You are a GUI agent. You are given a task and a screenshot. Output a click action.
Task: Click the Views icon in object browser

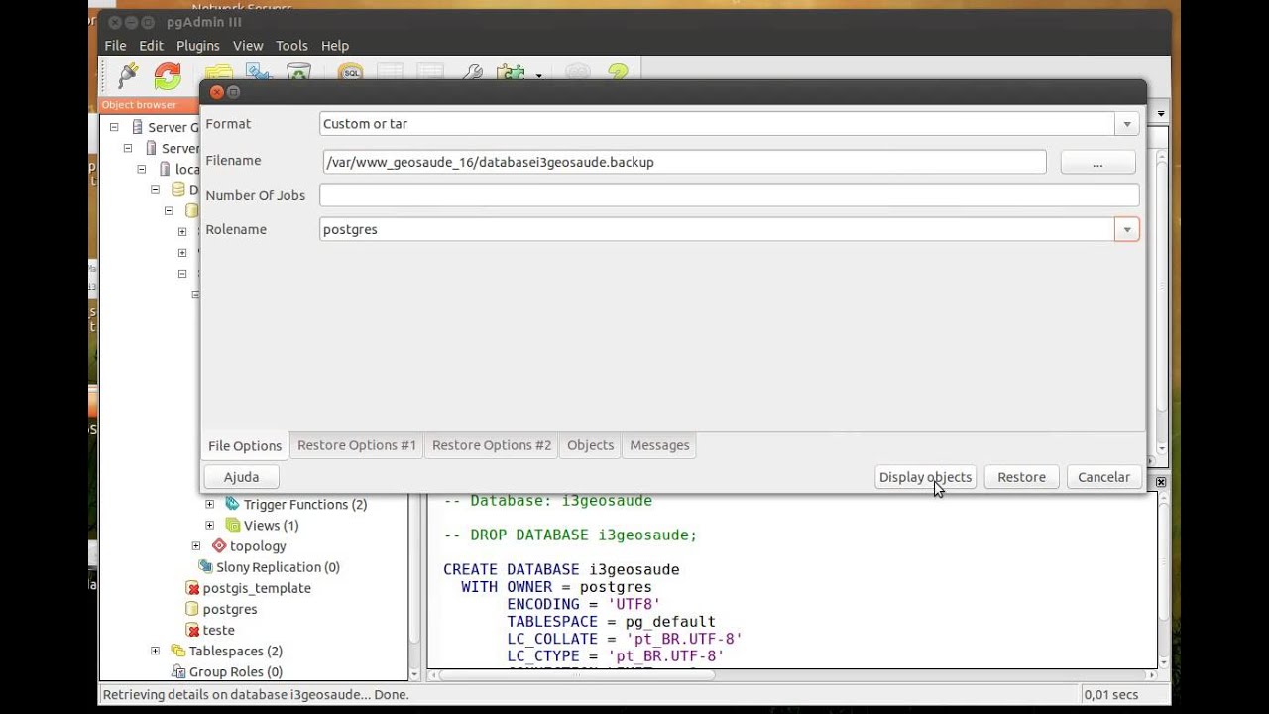[x=232, y=525]
